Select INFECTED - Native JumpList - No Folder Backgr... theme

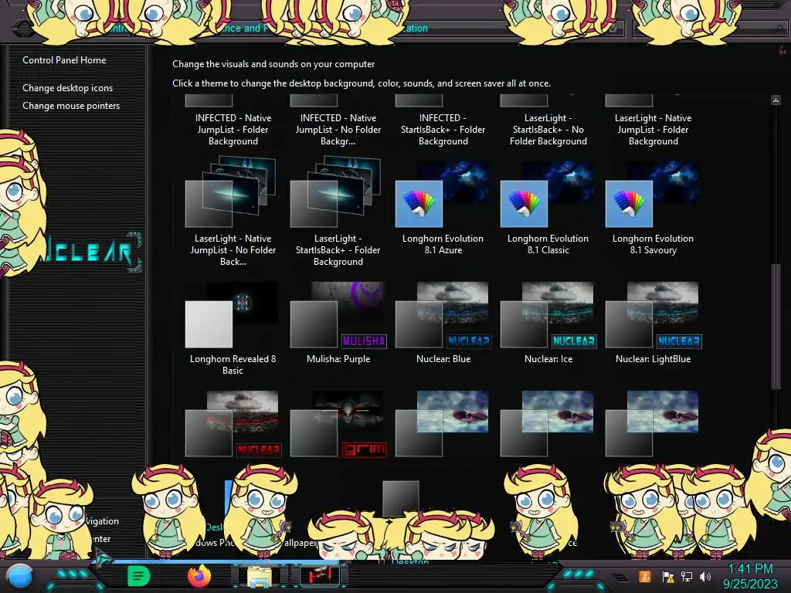tap(338, 121)
